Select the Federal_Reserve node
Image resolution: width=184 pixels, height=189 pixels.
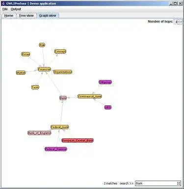pos(56,149)
